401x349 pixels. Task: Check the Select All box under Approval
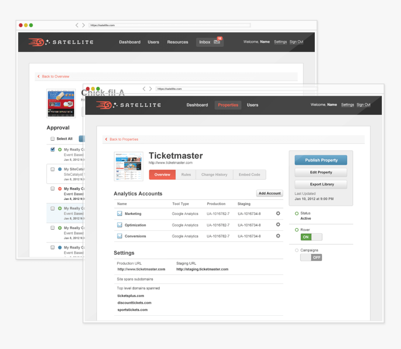(53, 139)
